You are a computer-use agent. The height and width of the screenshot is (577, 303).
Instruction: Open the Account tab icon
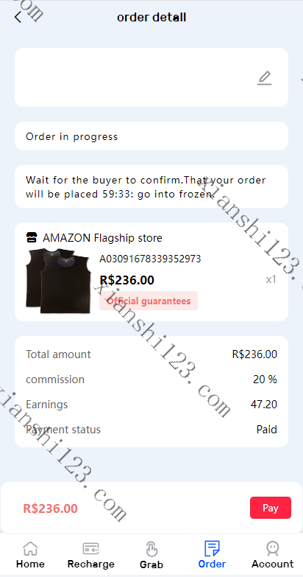273,548
